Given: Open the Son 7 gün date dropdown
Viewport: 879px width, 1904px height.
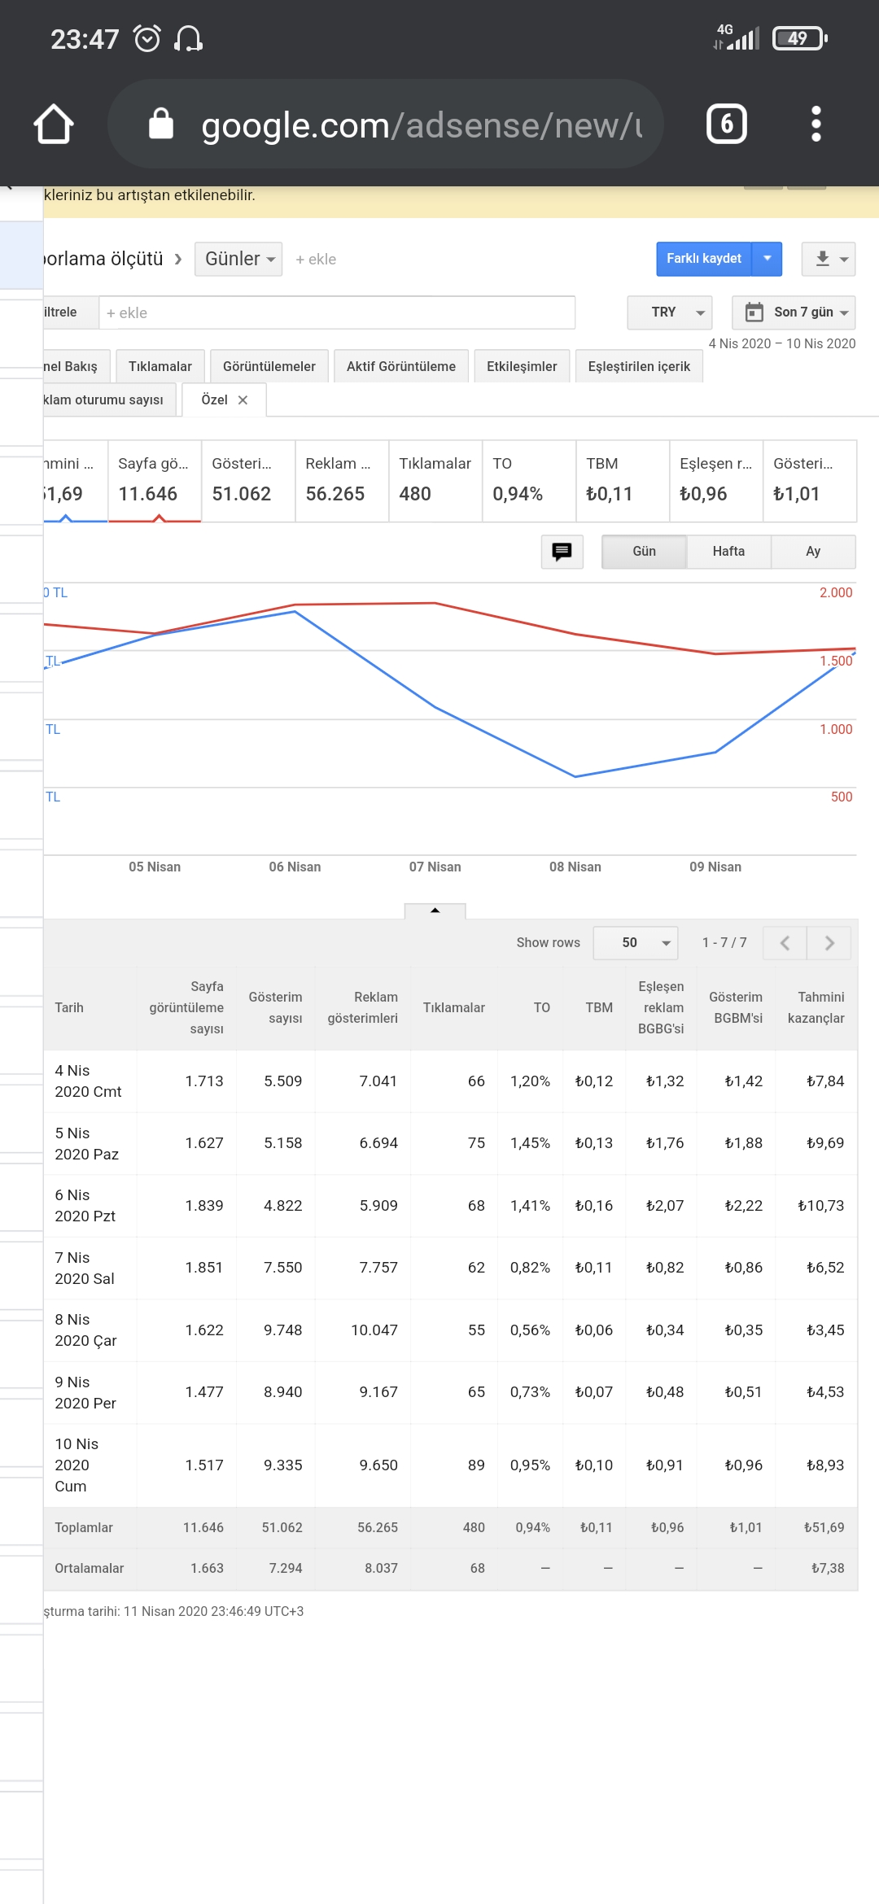Looking at the screenshot, I should click(x=794, y=312).
